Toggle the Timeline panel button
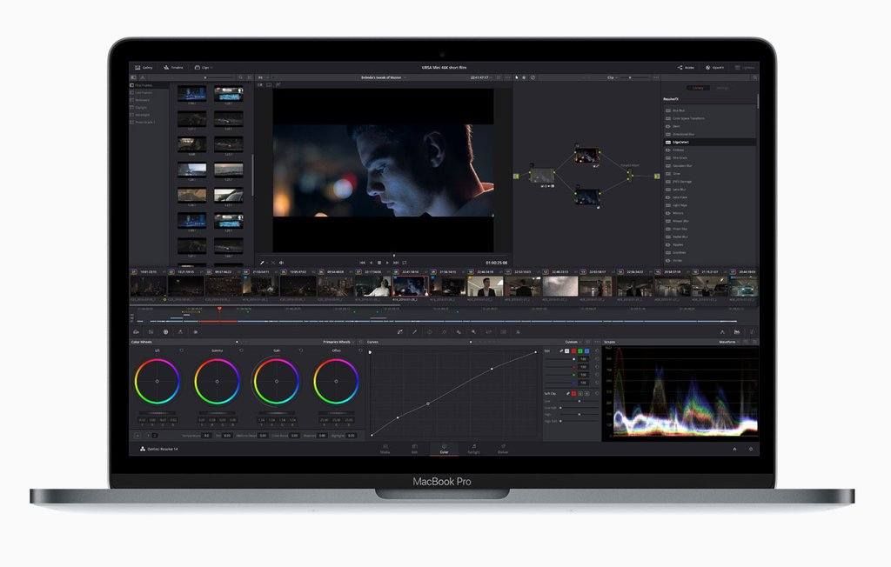This screenshot has width=891, height=567. click(173, 68)
